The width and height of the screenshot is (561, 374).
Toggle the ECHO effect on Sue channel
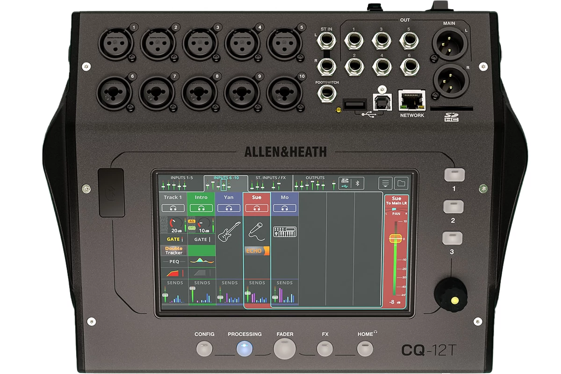(257, 251)
